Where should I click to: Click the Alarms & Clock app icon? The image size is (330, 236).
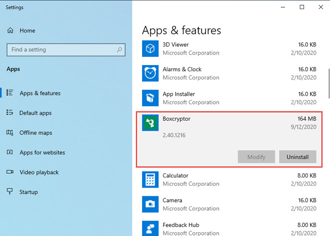pyautogui.click(x=150, y=73)
